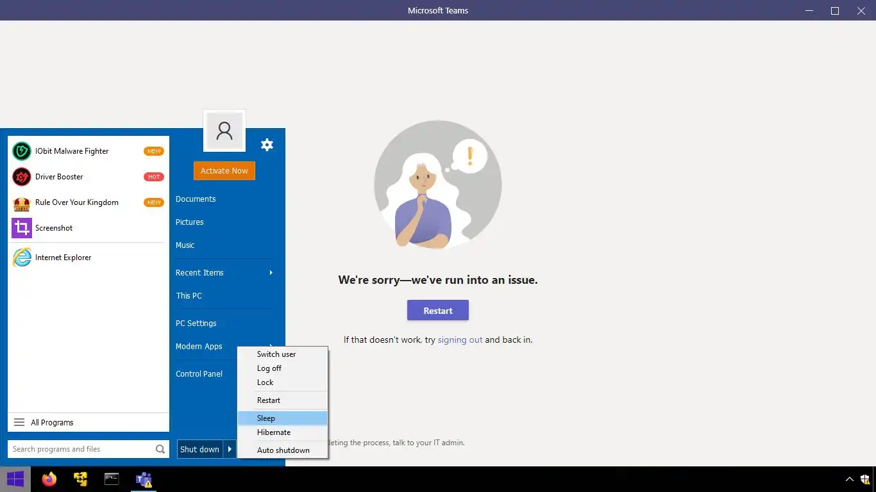Click All Programs label
This screenshot has width=876, height=492.
52,423
